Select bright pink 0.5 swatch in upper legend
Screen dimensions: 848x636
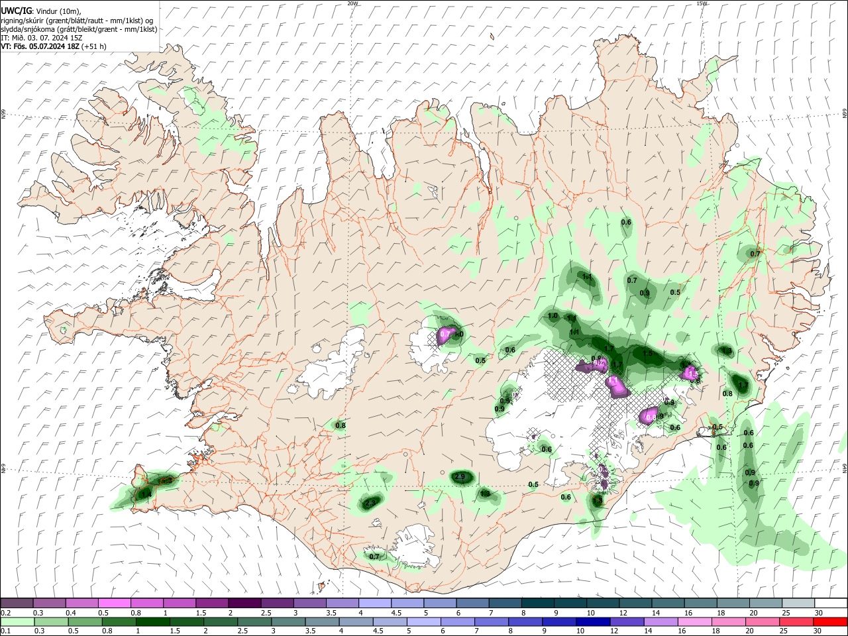[x=114, y=604]
